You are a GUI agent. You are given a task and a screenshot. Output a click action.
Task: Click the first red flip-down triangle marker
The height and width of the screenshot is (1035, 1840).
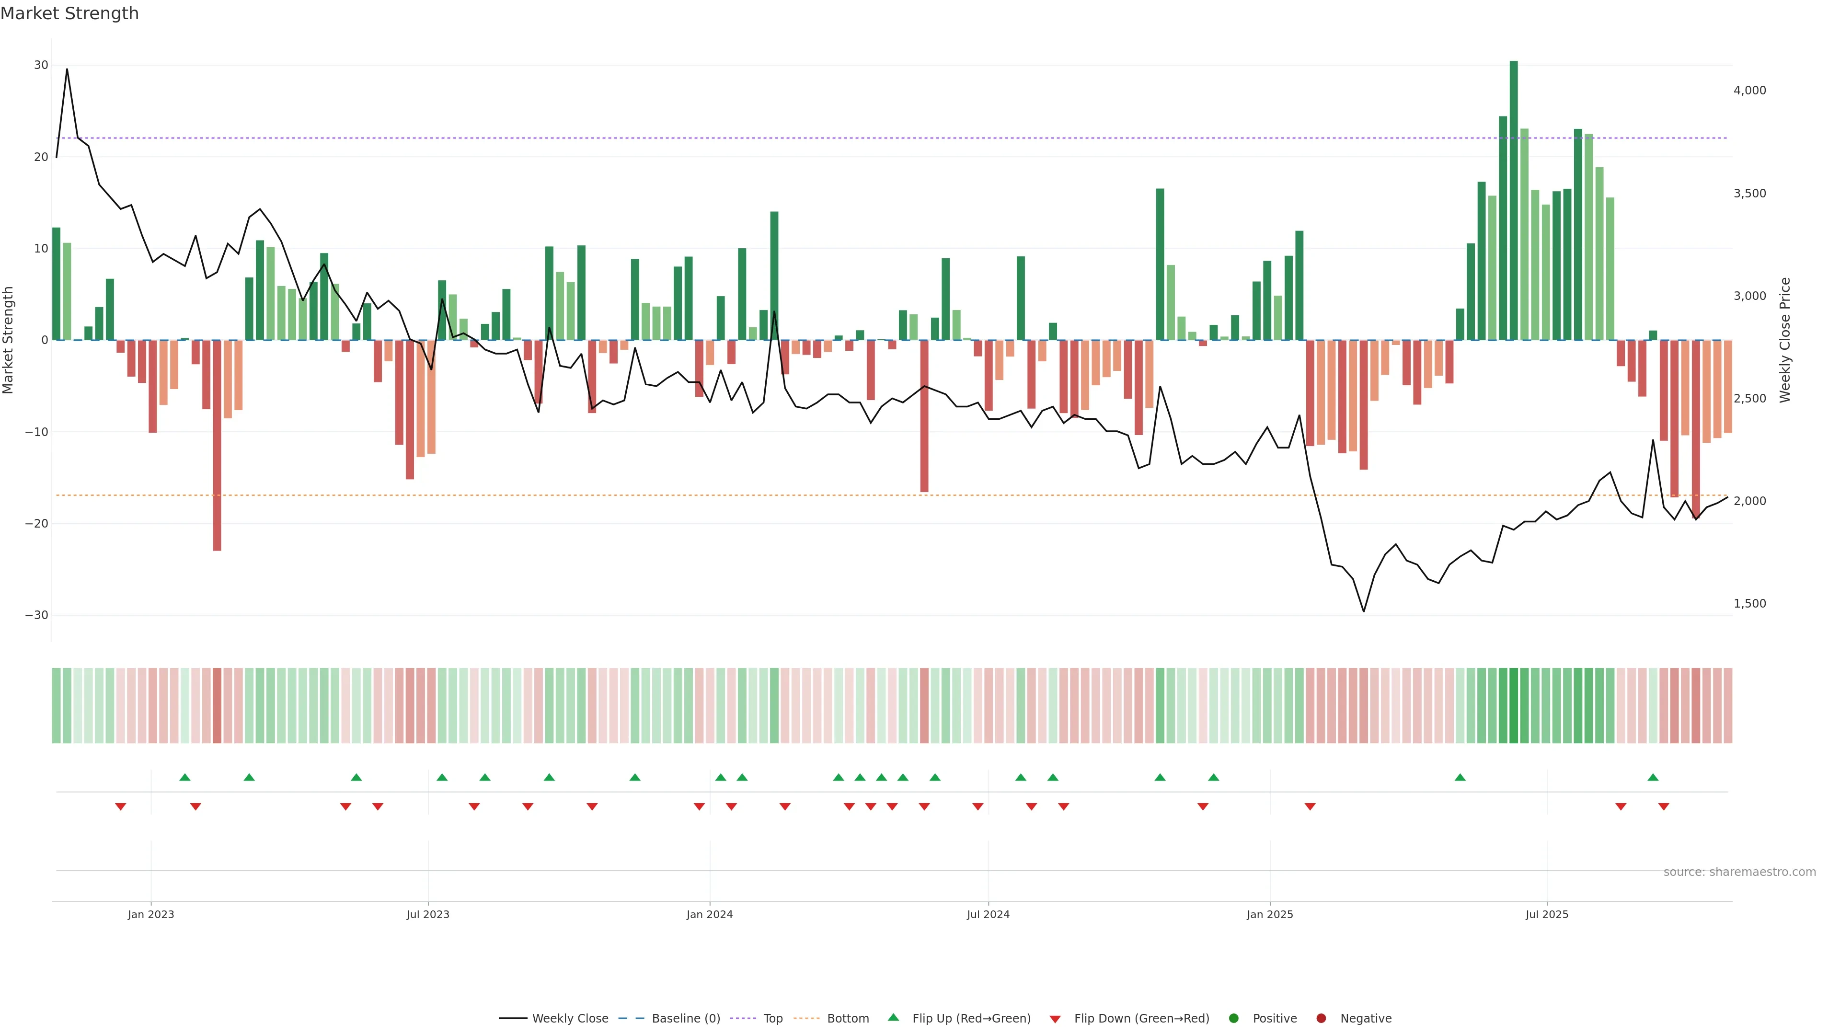point(121,806)
